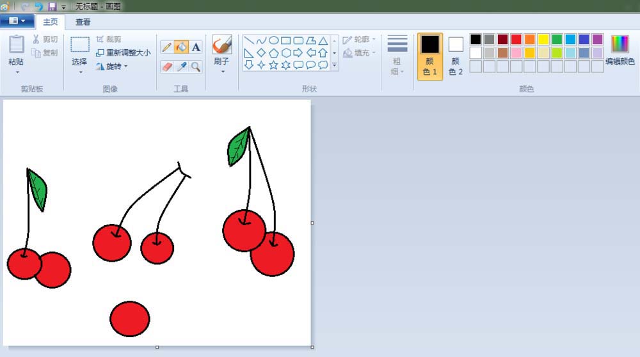Select the Eraser tool

tap(166, 67)
